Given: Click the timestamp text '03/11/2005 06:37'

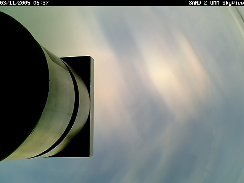Looking at the screenshot, I should click(x=24, y=3).
